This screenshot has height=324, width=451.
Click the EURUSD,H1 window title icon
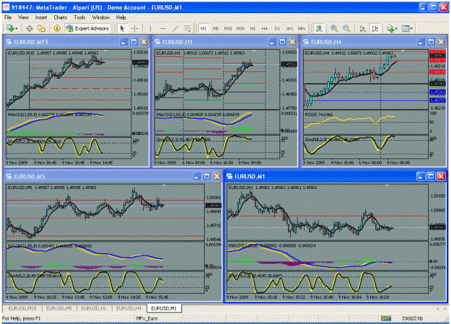pyautogui.click(x=157, y=42)
